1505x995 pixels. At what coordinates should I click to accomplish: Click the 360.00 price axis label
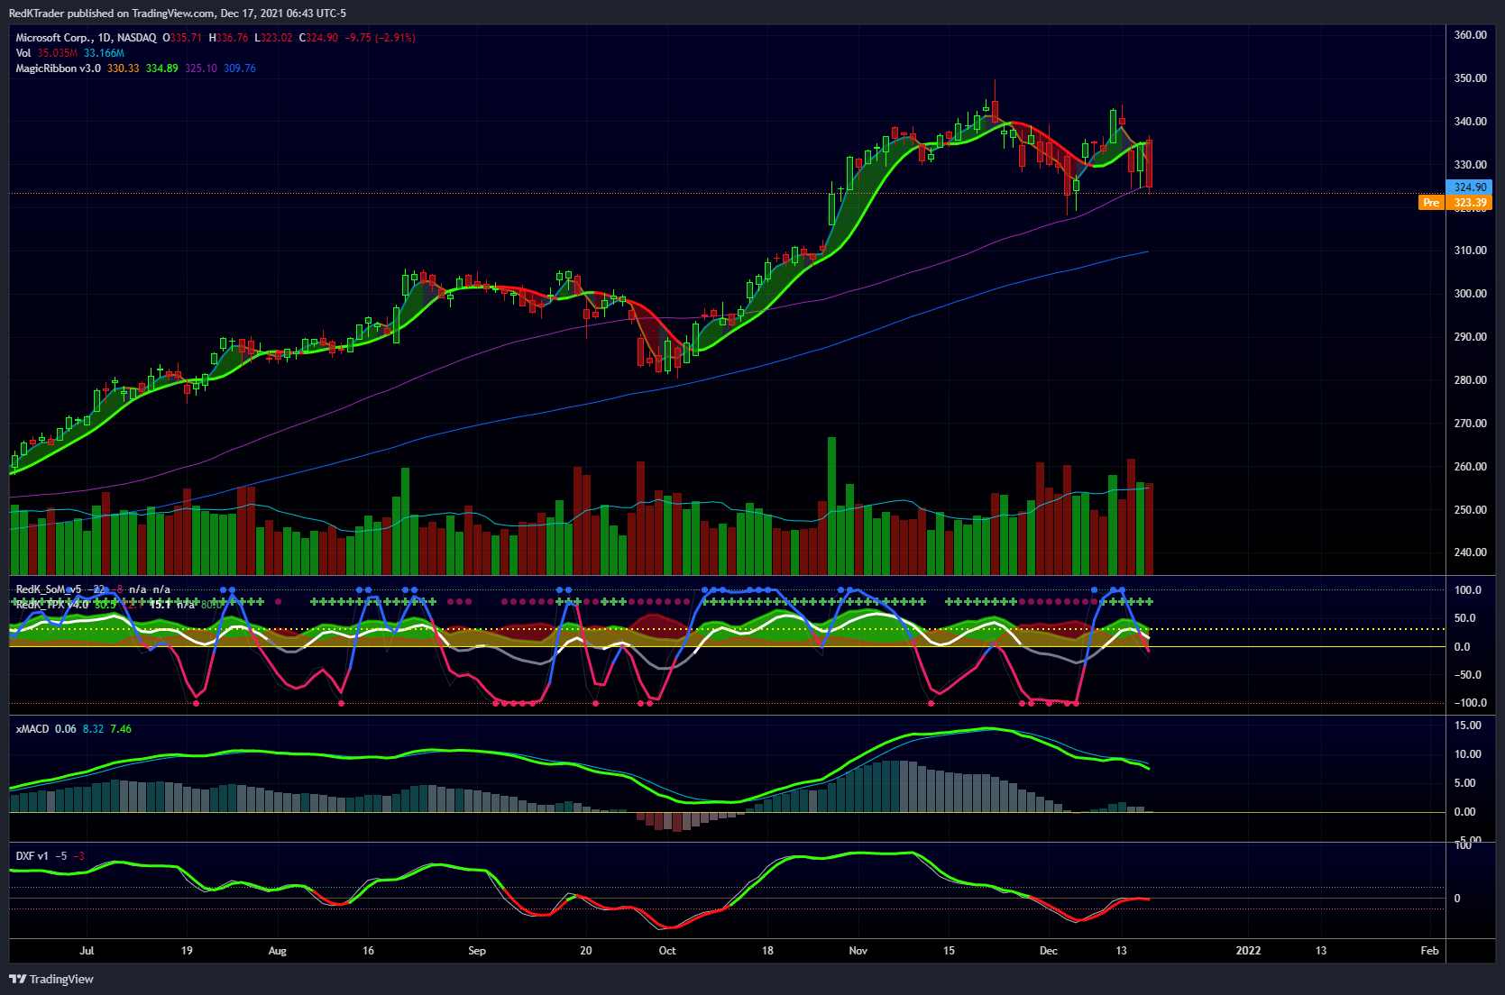[x=1471, y=35]
